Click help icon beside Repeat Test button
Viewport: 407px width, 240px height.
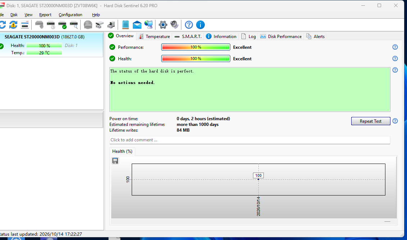395,121
